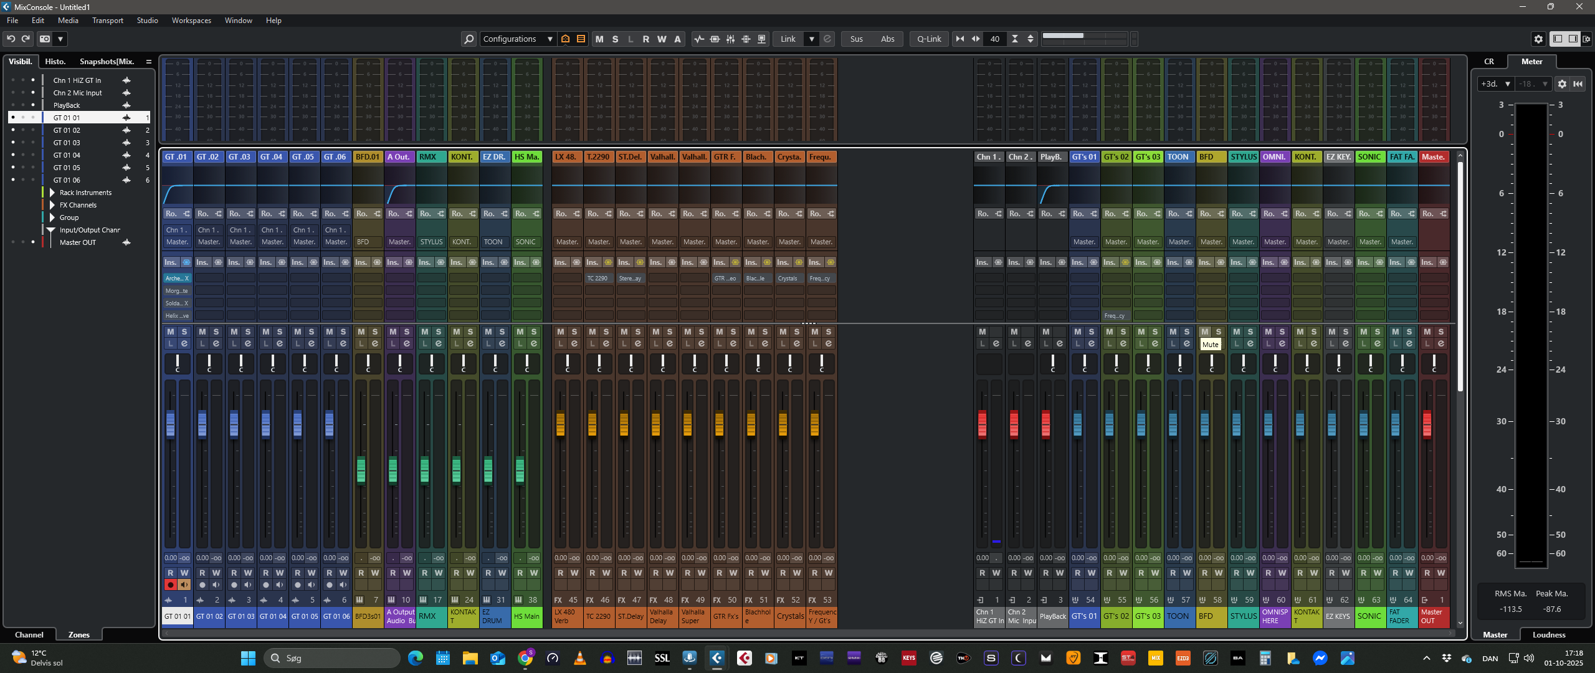Click the mixer snapshot camera icon
1595x673 pixels.
pyautogui.click(x=45, y=39)
